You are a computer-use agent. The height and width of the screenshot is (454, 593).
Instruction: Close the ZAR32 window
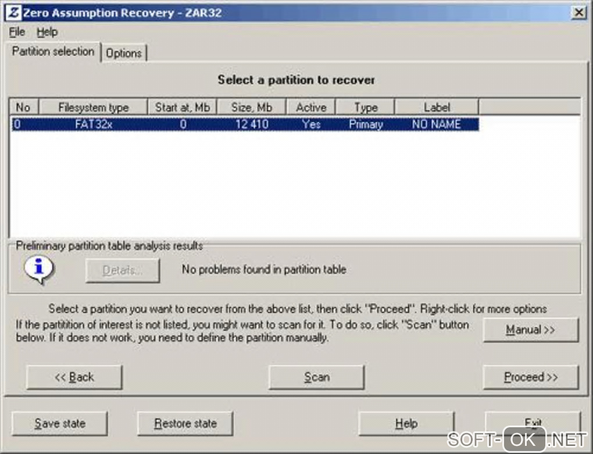tap(578, 12)
